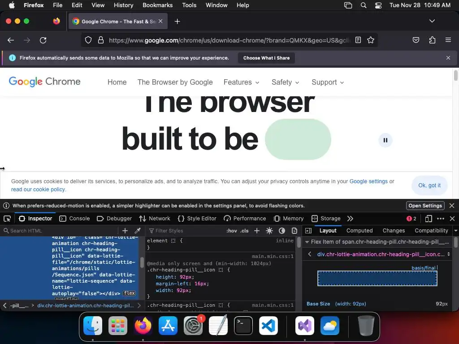
Task: Click the flex badge in markup
Action: point(129,293)
